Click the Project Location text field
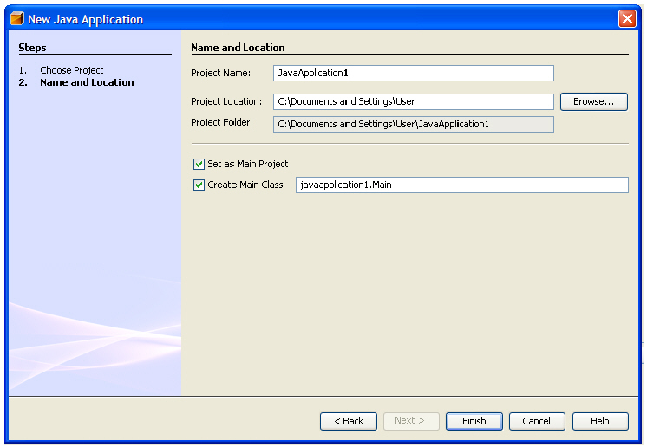 414,101
